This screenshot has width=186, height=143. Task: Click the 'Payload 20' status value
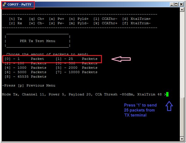point(81,94)
